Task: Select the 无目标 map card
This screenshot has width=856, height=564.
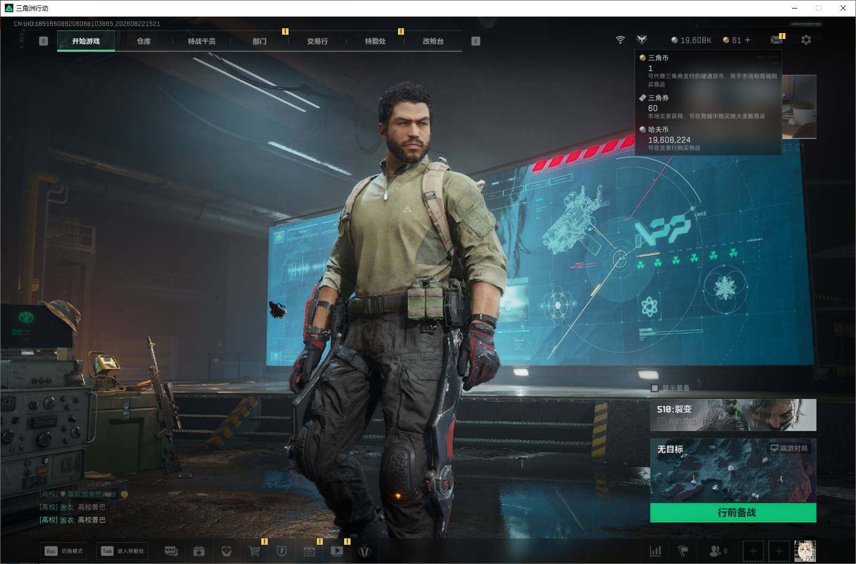Action: [x=733, y=471]
